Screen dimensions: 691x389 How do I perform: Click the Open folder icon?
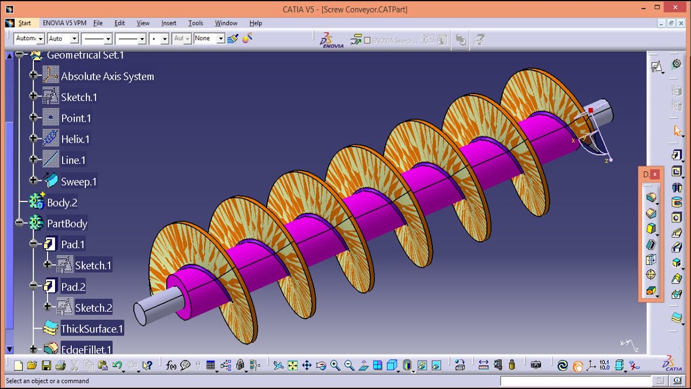click(32, 366)
